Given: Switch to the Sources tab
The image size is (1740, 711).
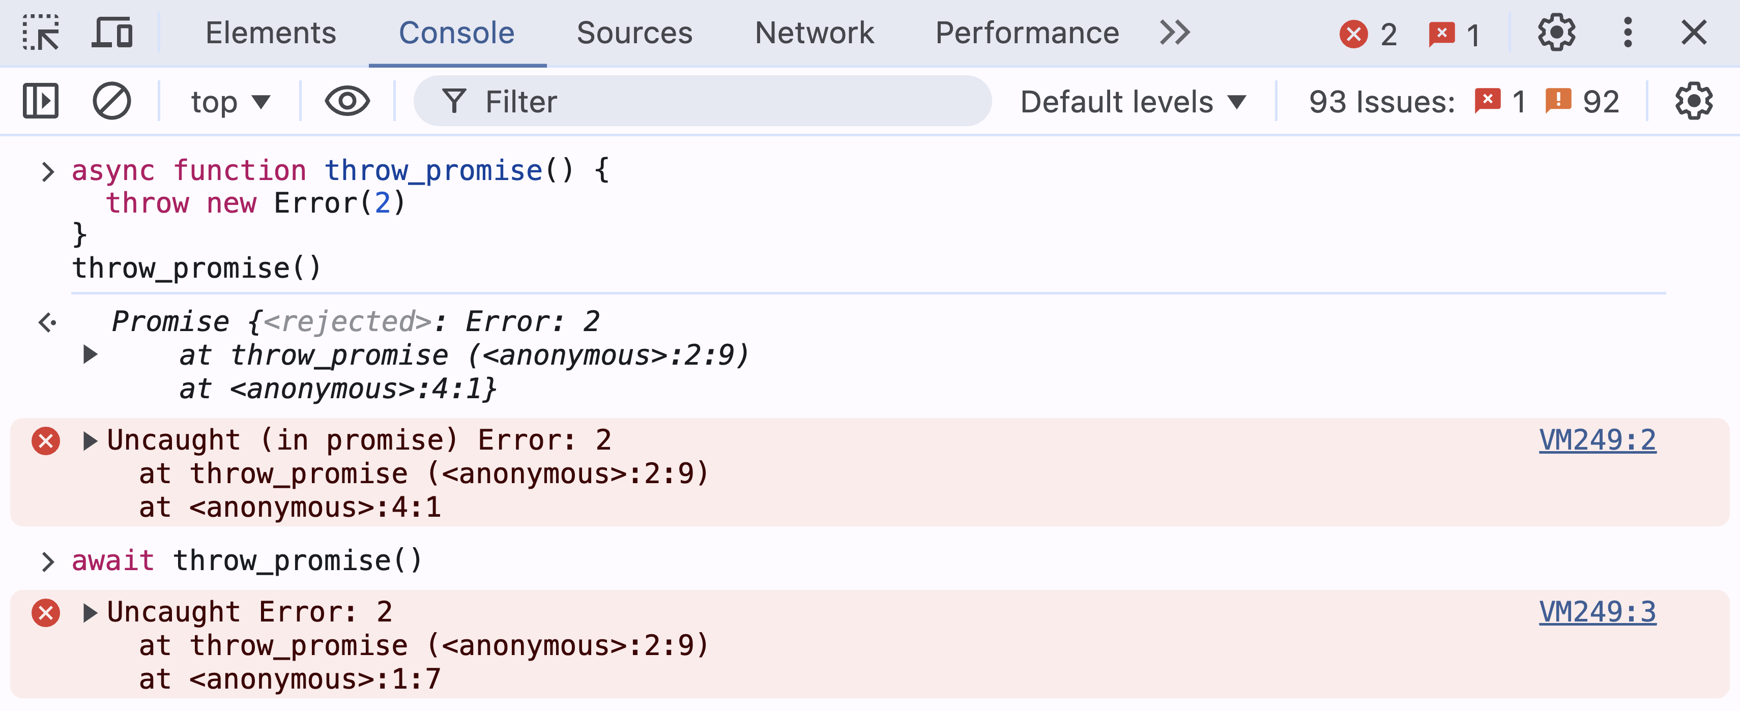Looking at the screenshot, I should pyautogui.click(x=634, y=33).
